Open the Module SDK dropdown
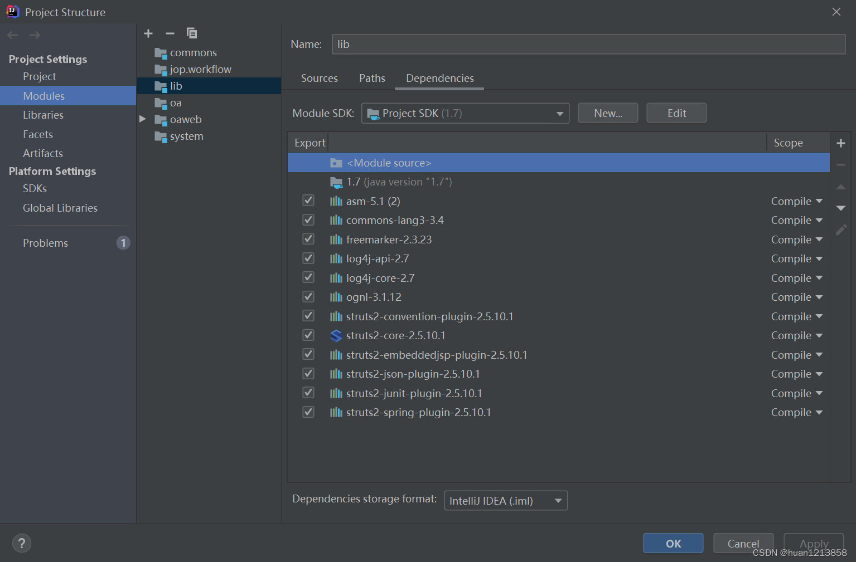 click(465, 113)
